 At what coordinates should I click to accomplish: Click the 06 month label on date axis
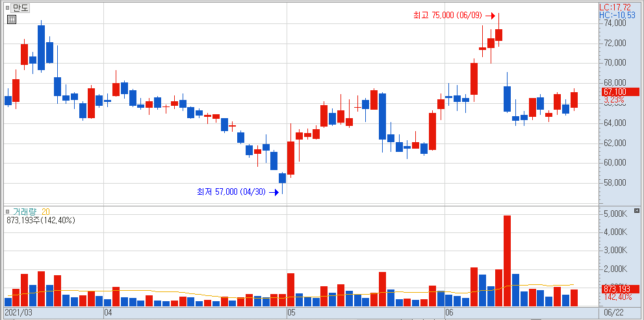[x=449, y=313]
